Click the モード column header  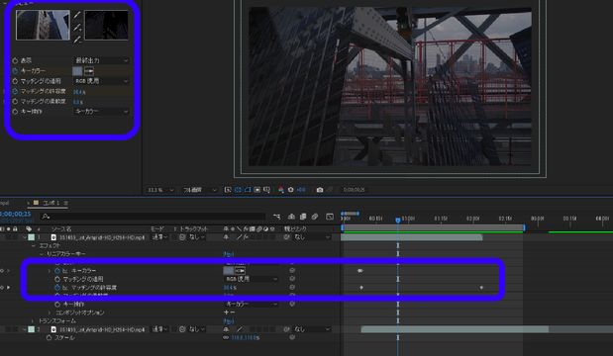(x=157, y=228)
